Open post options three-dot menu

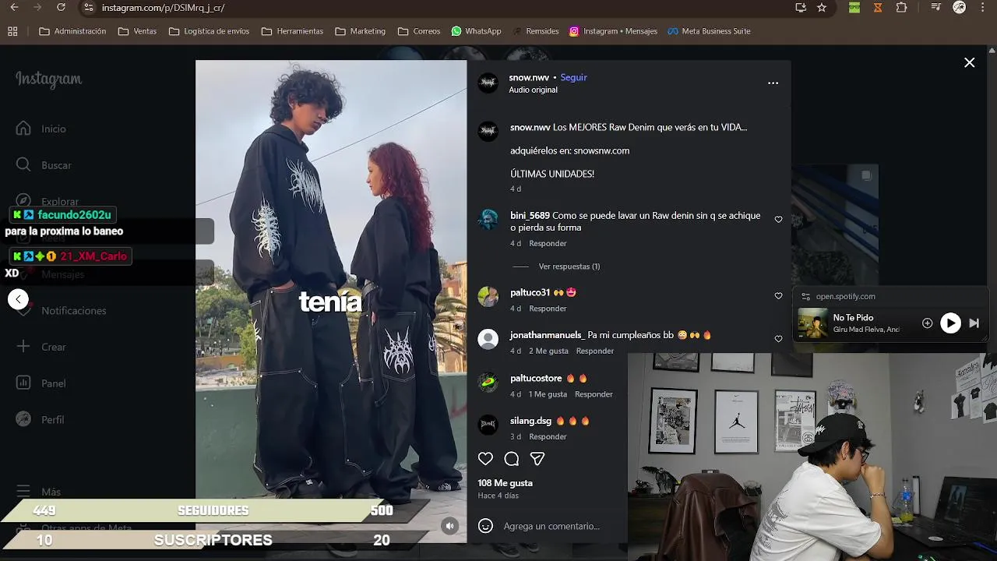[773, 83]
